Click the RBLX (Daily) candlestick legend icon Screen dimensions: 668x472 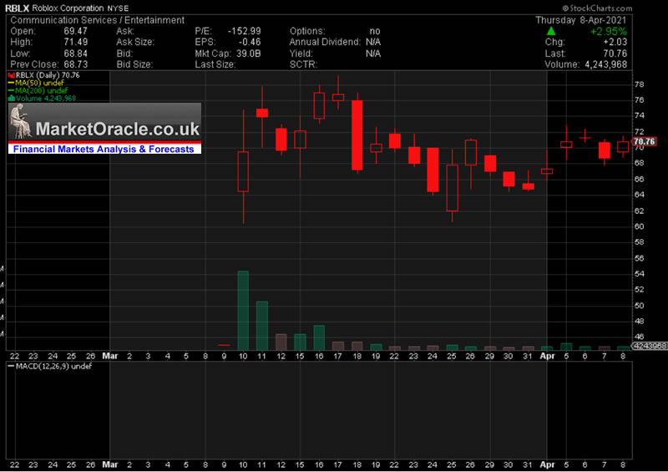pyautogui.click(x=12, y=75)
